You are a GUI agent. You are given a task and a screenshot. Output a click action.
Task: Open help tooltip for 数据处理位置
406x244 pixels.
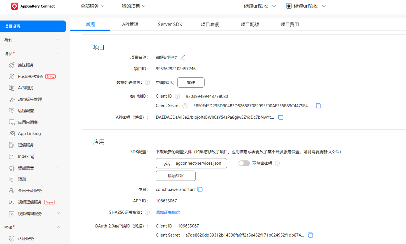click(147, 82)
